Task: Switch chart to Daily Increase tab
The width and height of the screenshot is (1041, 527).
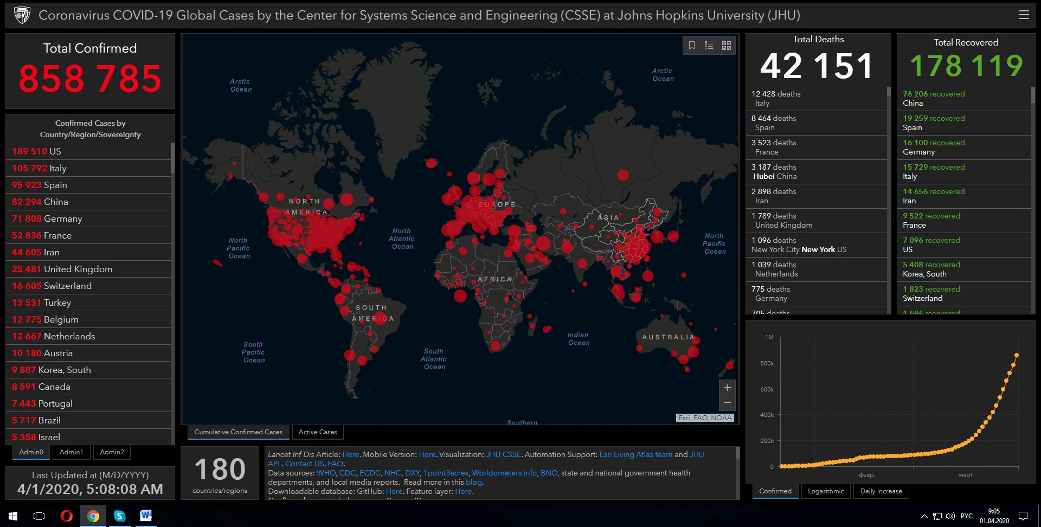Action: (881, 491)
